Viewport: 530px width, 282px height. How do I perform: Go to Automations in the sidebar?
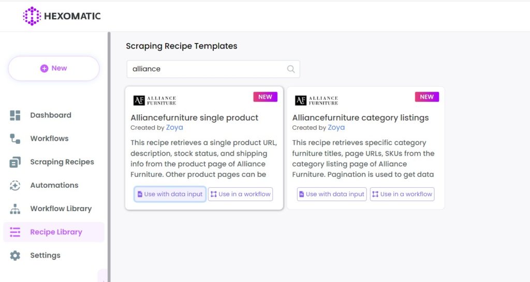tap(54, 185)
